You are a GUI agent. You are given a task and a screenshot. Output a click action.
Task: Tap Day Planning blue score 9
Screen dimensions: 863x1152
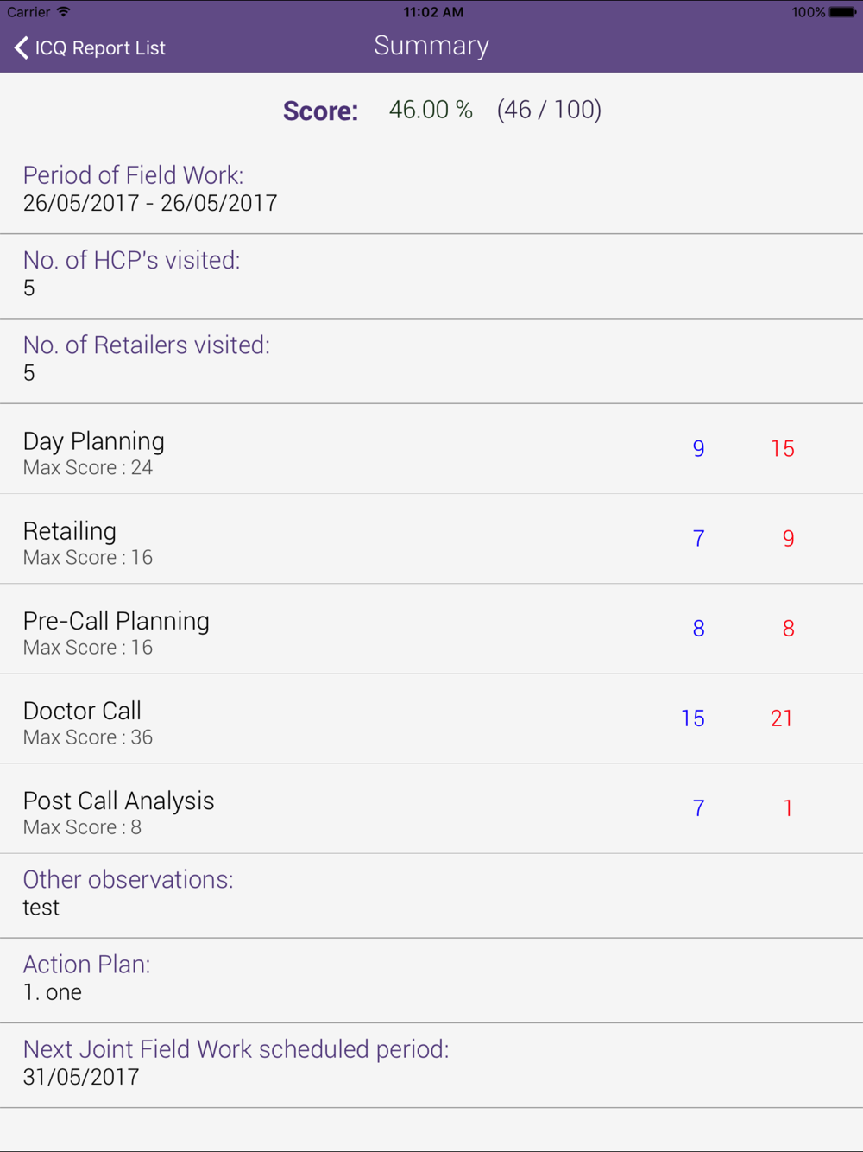click(x=699, y=449)
